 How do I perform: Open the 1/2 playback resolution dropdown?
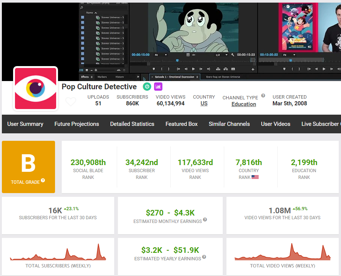click(x=221, y=55)
